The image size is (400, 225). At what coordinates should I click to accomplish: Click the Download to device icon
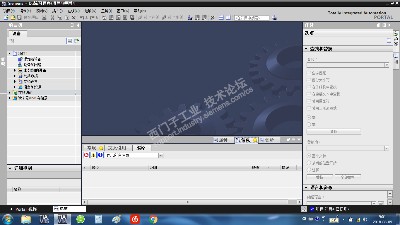tap(111, 18)
